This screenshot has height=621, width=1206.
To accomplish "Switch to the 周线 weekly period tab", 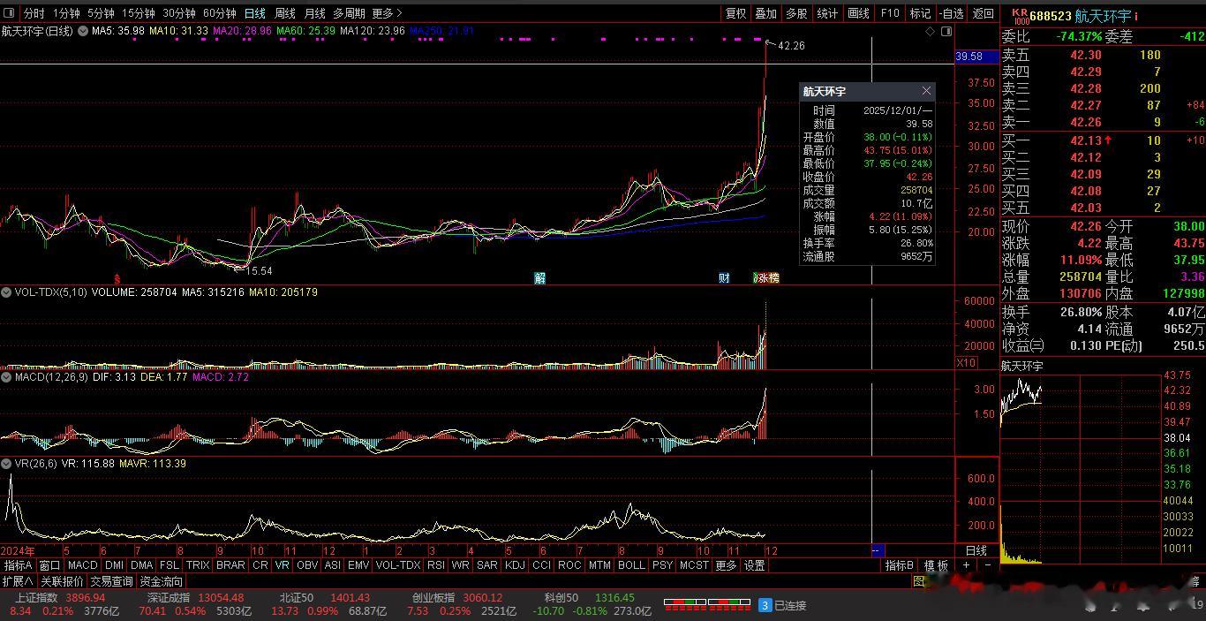I will tap(284, 13).
